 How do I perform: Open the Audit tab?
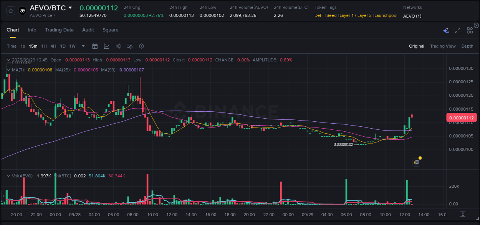tap(88, 30)
